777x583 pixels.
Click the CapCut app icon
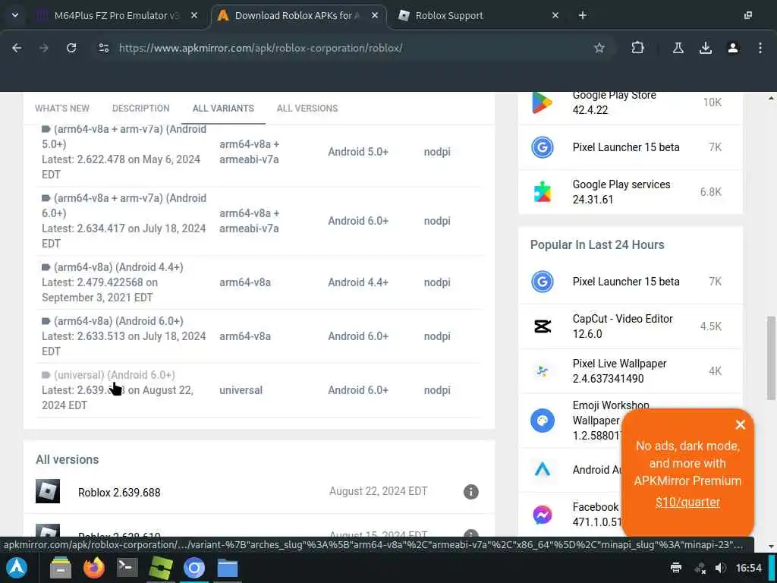pos(542,326)
